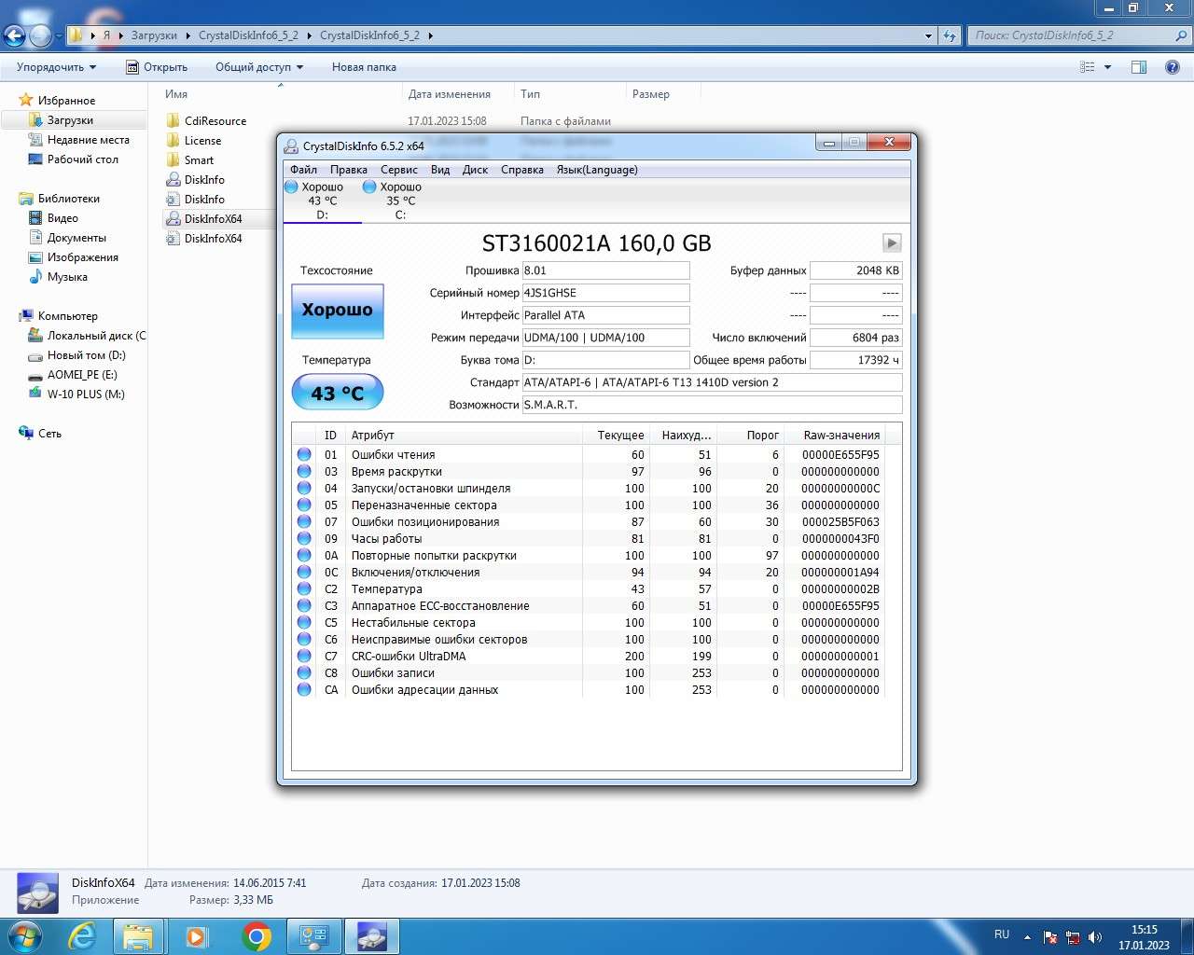This screenshot has height=955, width=1194.
Task: Click the 43 °C temperature button
Action: (x=337, y=393)
